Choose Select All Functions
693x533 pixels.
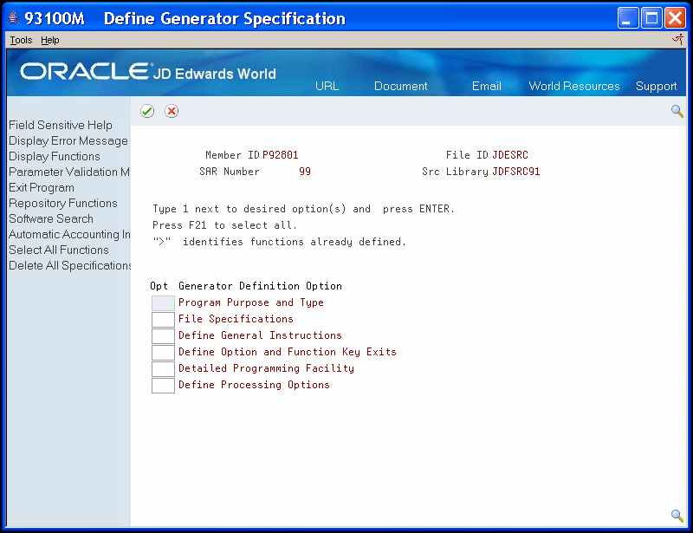point(59,250)
